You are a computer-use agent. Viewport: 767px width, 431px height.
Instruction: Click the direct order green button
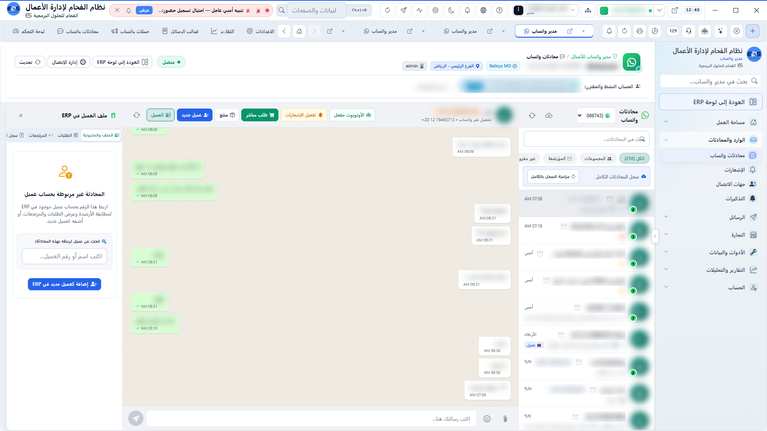[260, 115]
